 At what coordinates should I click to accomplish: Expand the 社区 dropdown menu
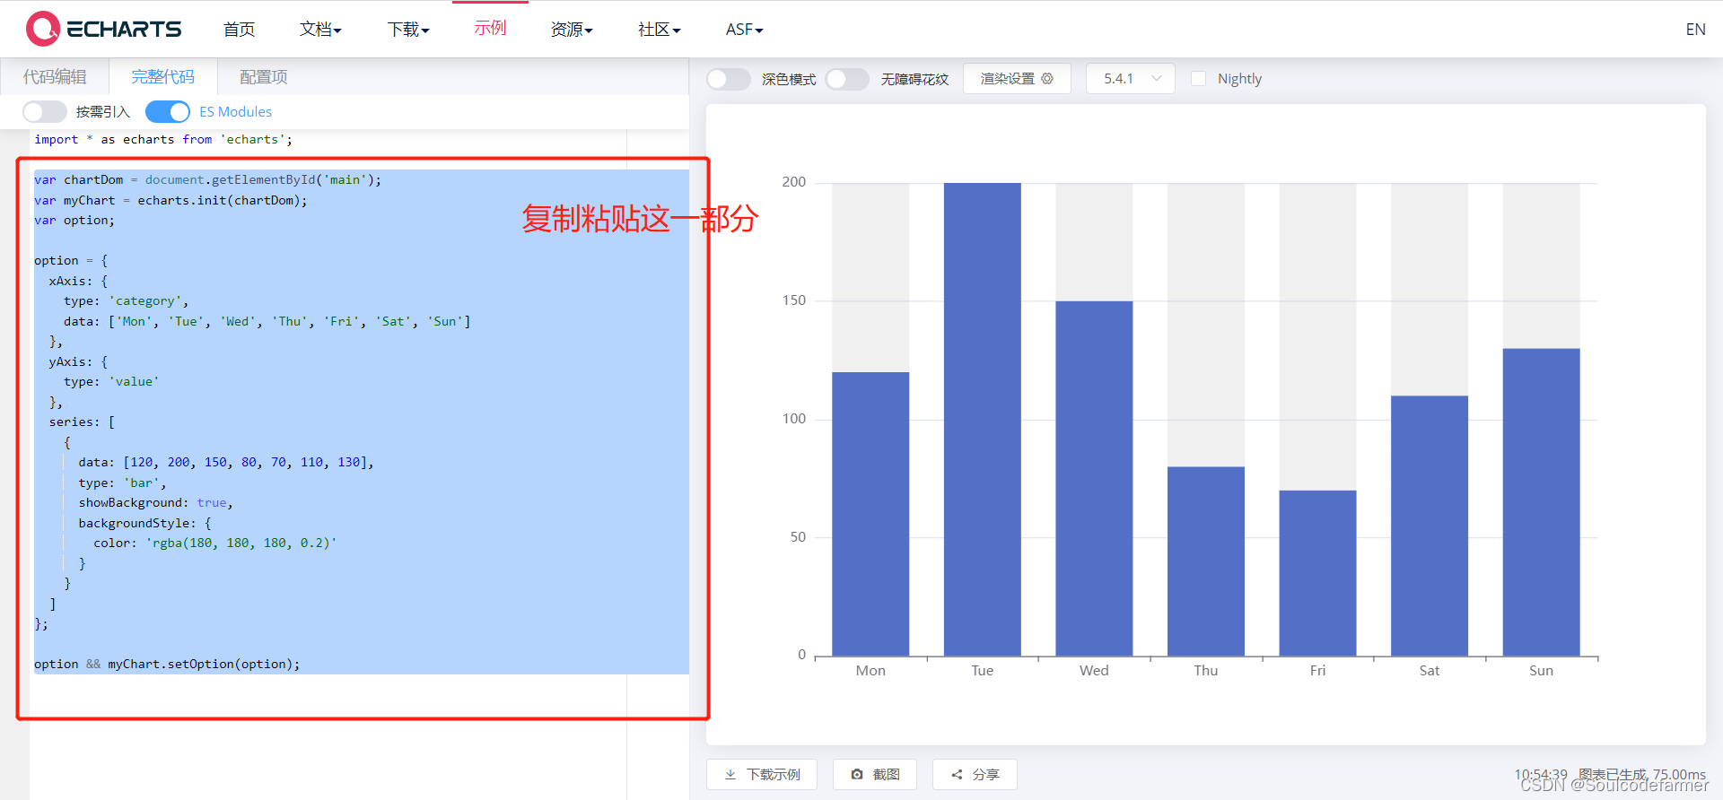660,30
